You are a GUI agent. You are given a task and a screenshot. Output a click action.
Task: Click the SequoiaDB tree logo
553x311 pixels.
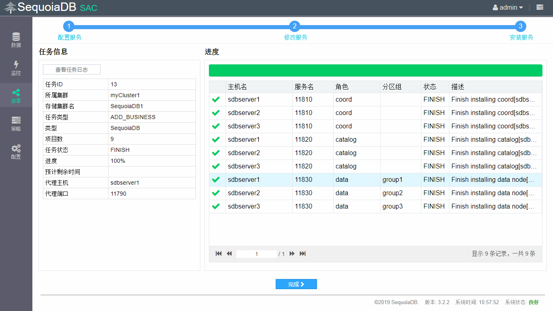[x=10, y=7]
